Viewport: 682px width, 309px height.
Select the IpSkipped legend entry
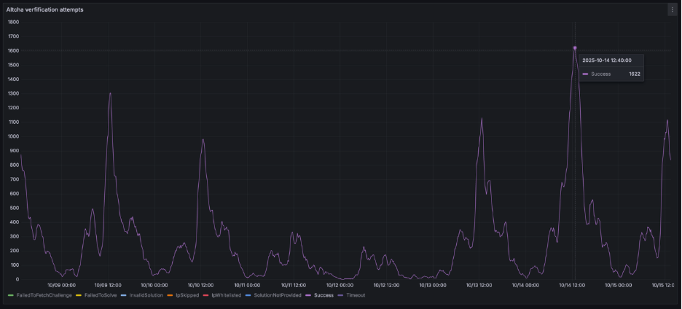[x=187, y=295]
